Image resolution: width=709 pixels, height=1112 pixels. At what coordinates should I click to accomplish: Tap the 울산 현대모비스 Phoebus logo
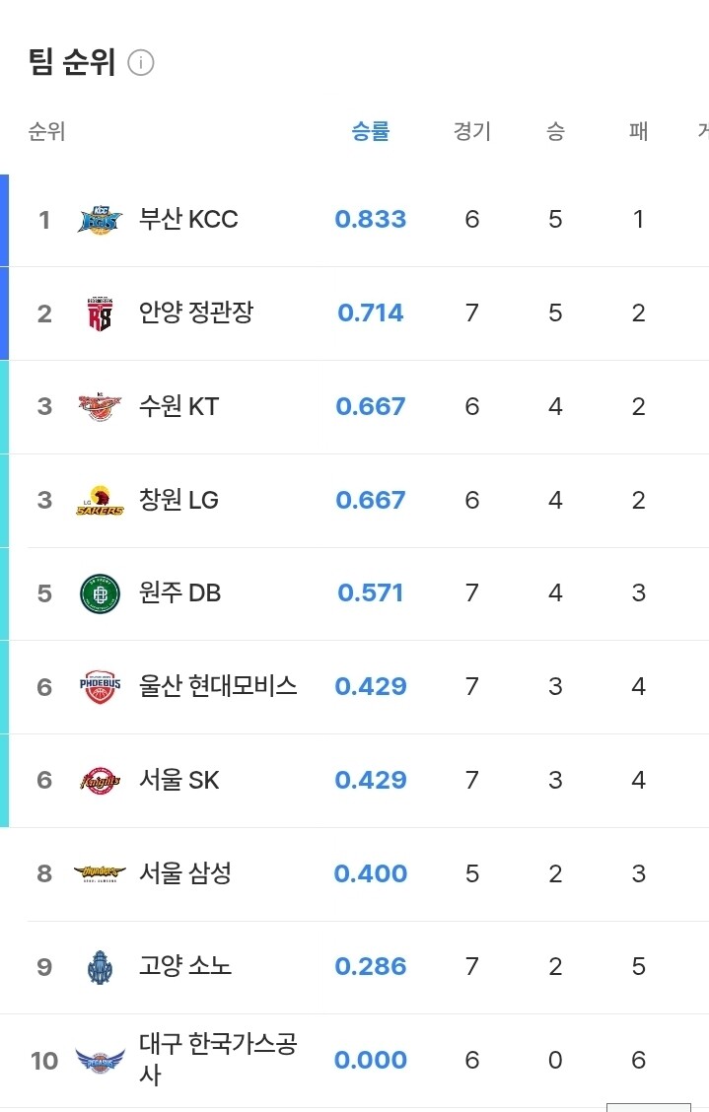(x=100, y=686)
